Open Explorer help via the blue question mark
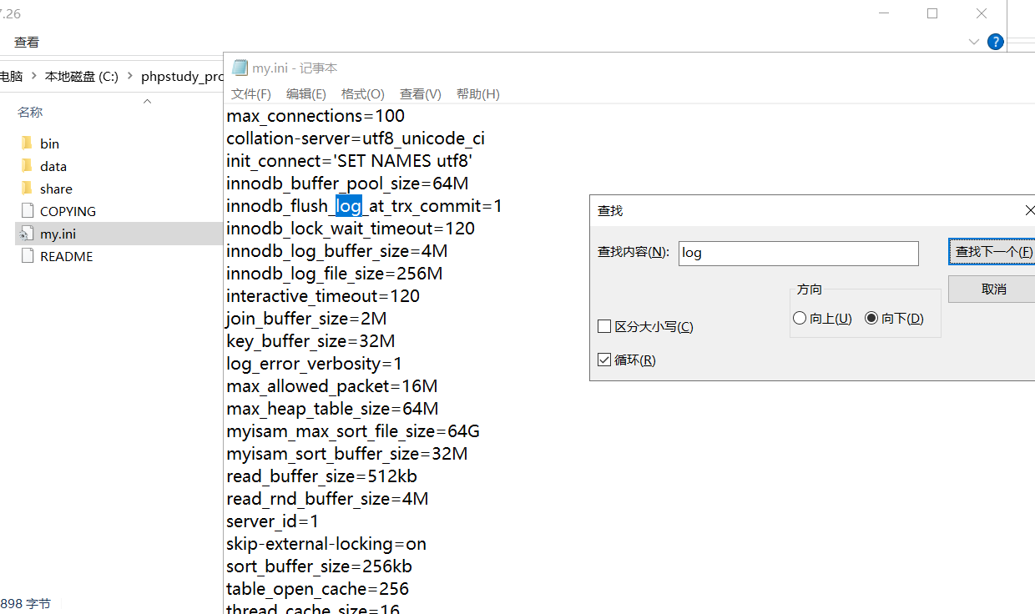 (x=995, y=42)
